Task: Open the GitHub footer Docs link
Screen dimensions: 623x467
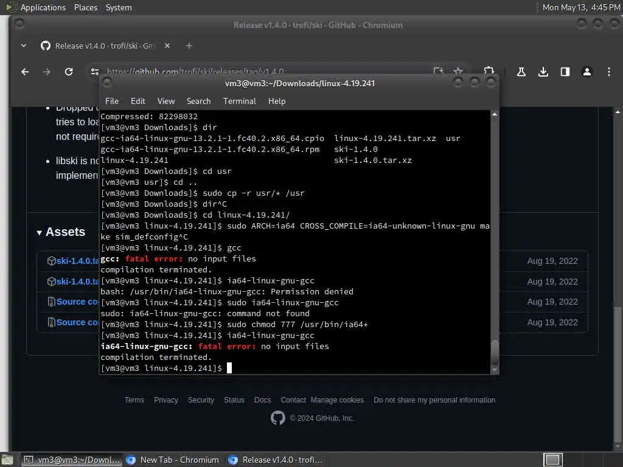Action: point(262,400)
